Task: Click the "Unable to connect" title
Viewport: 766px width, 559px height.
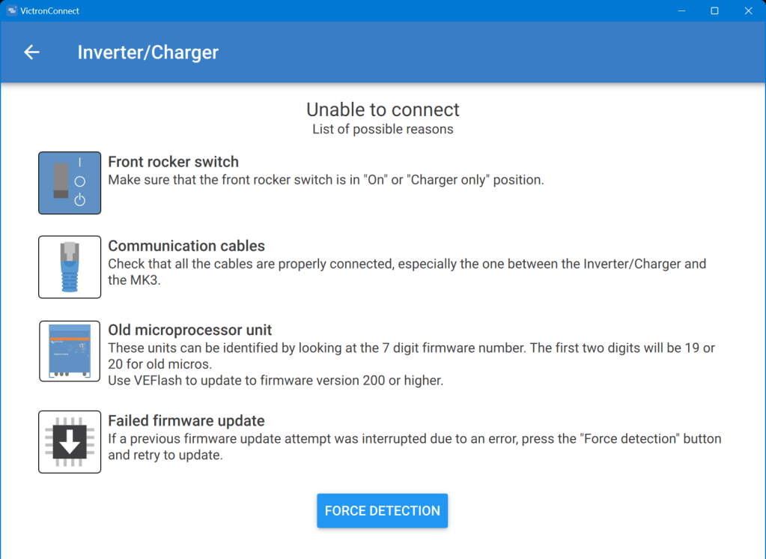Action: [x=383, y=109]
